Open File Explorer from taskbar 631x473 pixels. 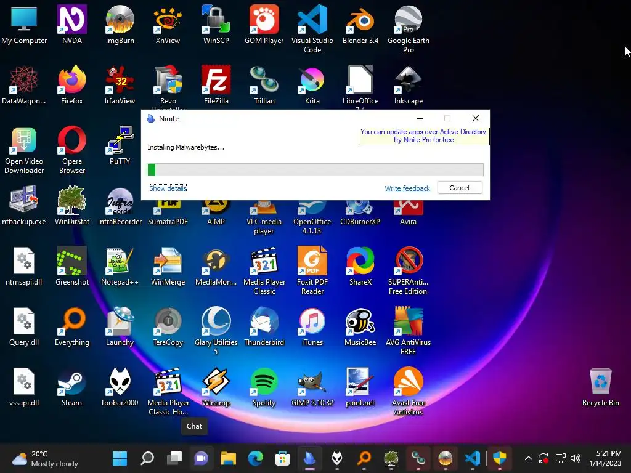(x=228, y=458)
